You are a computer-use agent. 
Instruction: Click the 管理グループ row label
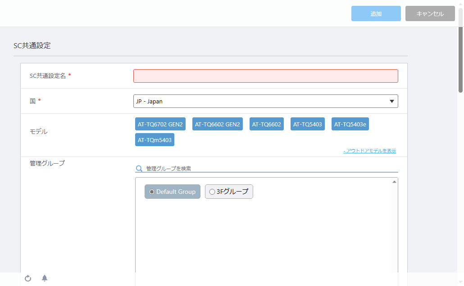47,163
